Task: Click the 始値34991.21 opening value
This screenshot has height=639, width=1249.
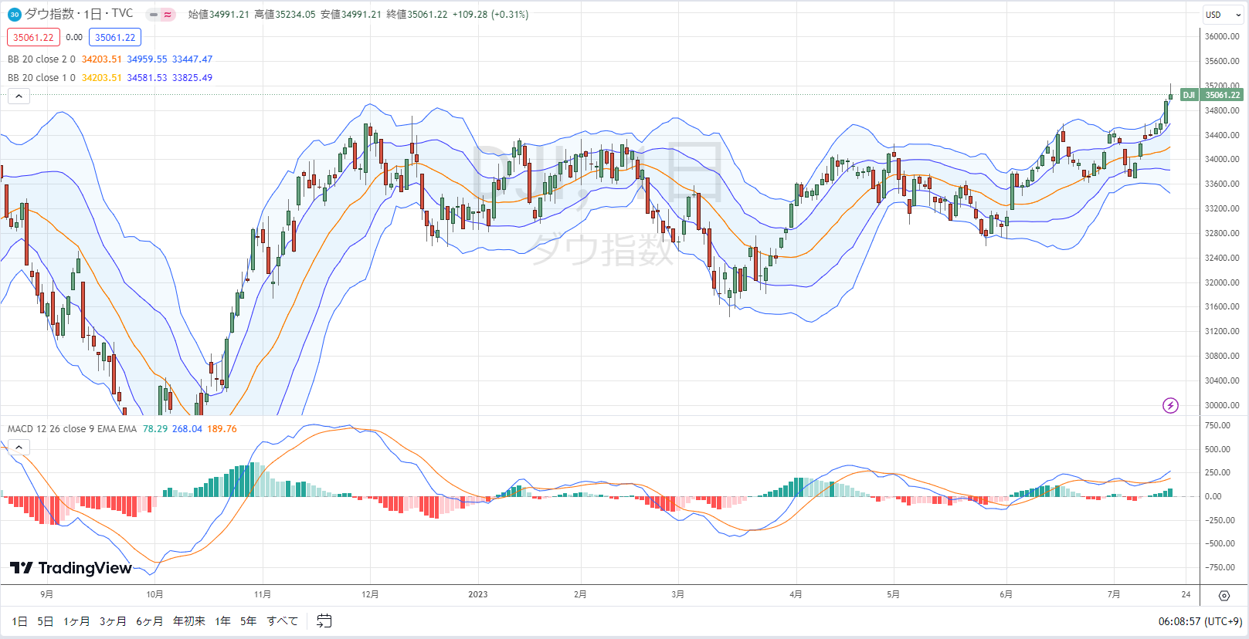Action: 219,15
